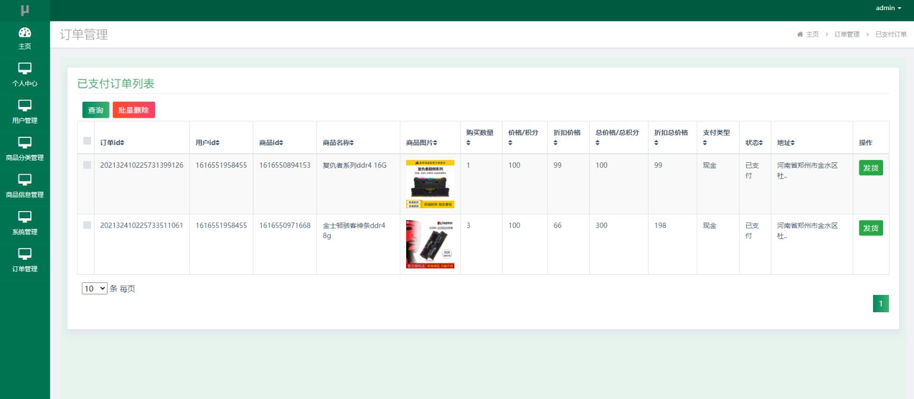Sort table by 支付类型 column arrows
The height and width of the screenshot is (399, 914).
[x=705, y=143]
